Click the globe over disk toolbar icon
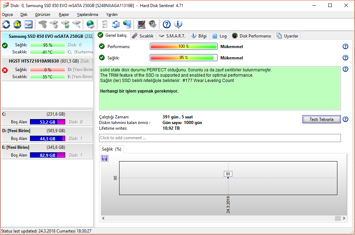The height and width of the screenshot is (235, 355). point(91,24)
